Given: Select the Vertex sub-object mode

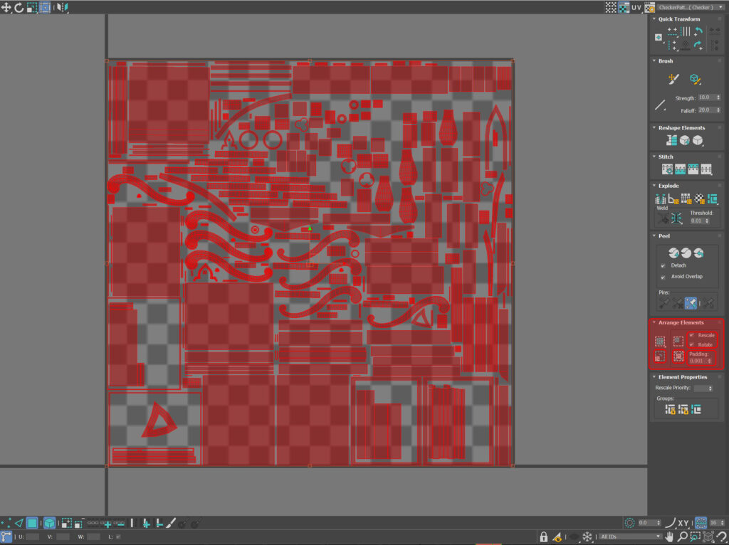Looking at the screenshot, I should point(6,523).
